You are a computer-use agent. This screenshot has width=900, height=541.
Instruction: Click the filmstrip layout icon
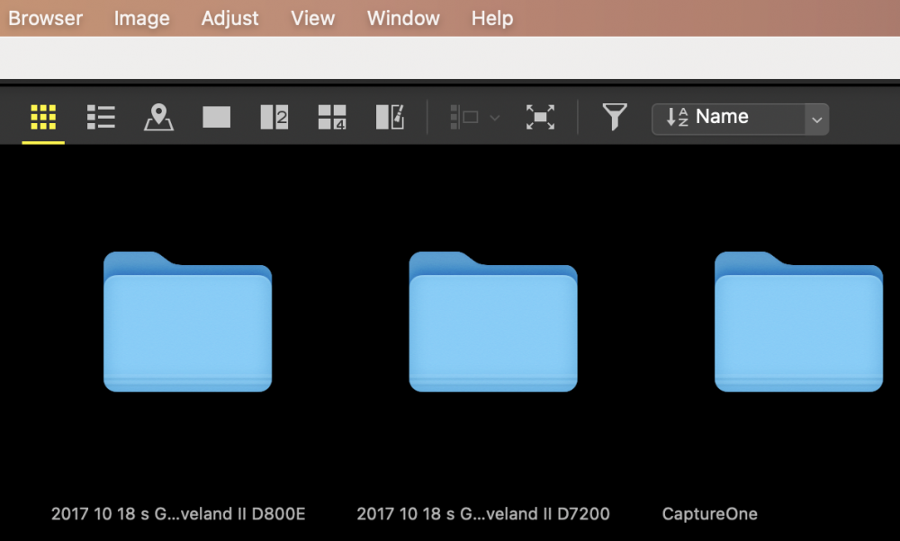click(x=464, y=118)
